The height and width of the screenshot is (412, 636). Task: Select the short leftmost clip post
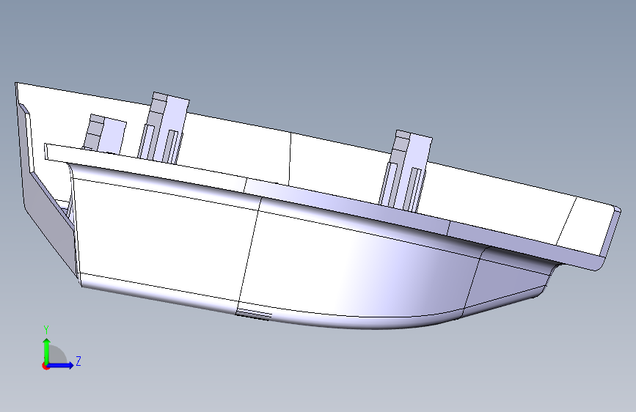click(x=105, y=133)
